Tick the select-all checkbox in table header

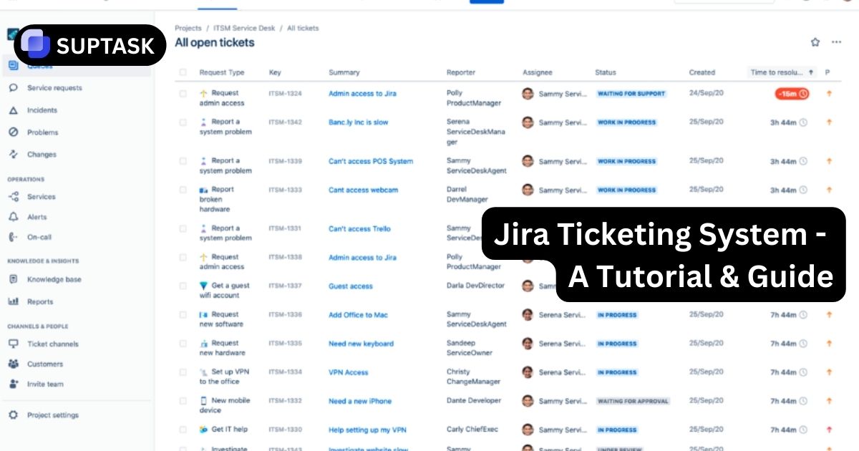point(183,72)
